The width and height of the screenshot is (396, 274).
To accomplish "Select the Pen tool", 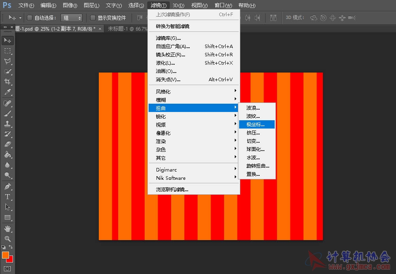I will click(8, 186).
